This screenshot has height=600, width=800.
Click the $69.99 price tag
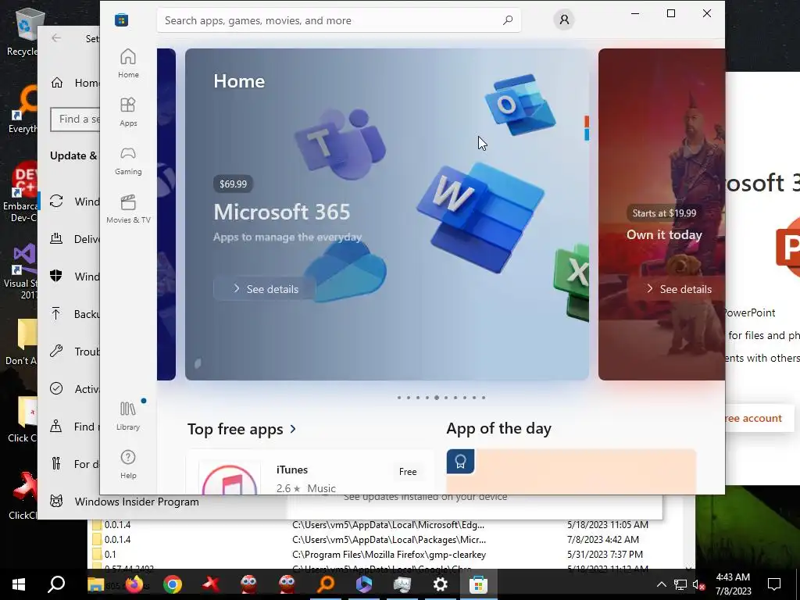coord(233,184)
